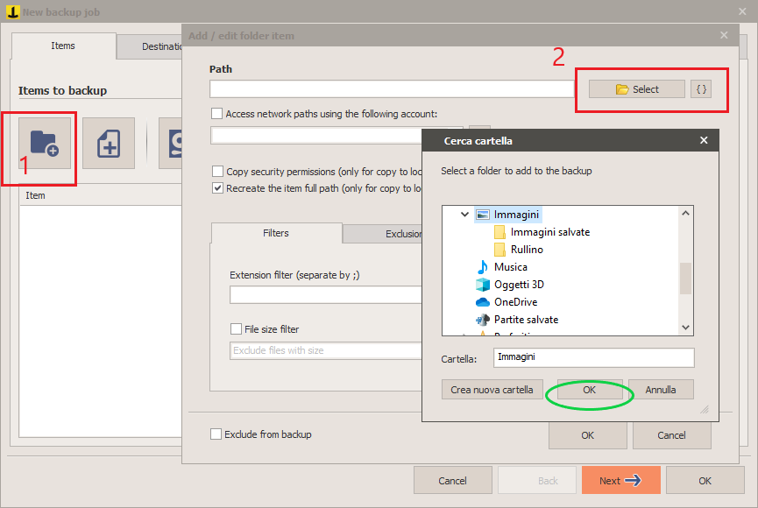Select the Rullino folder

(x=527, y=250)
